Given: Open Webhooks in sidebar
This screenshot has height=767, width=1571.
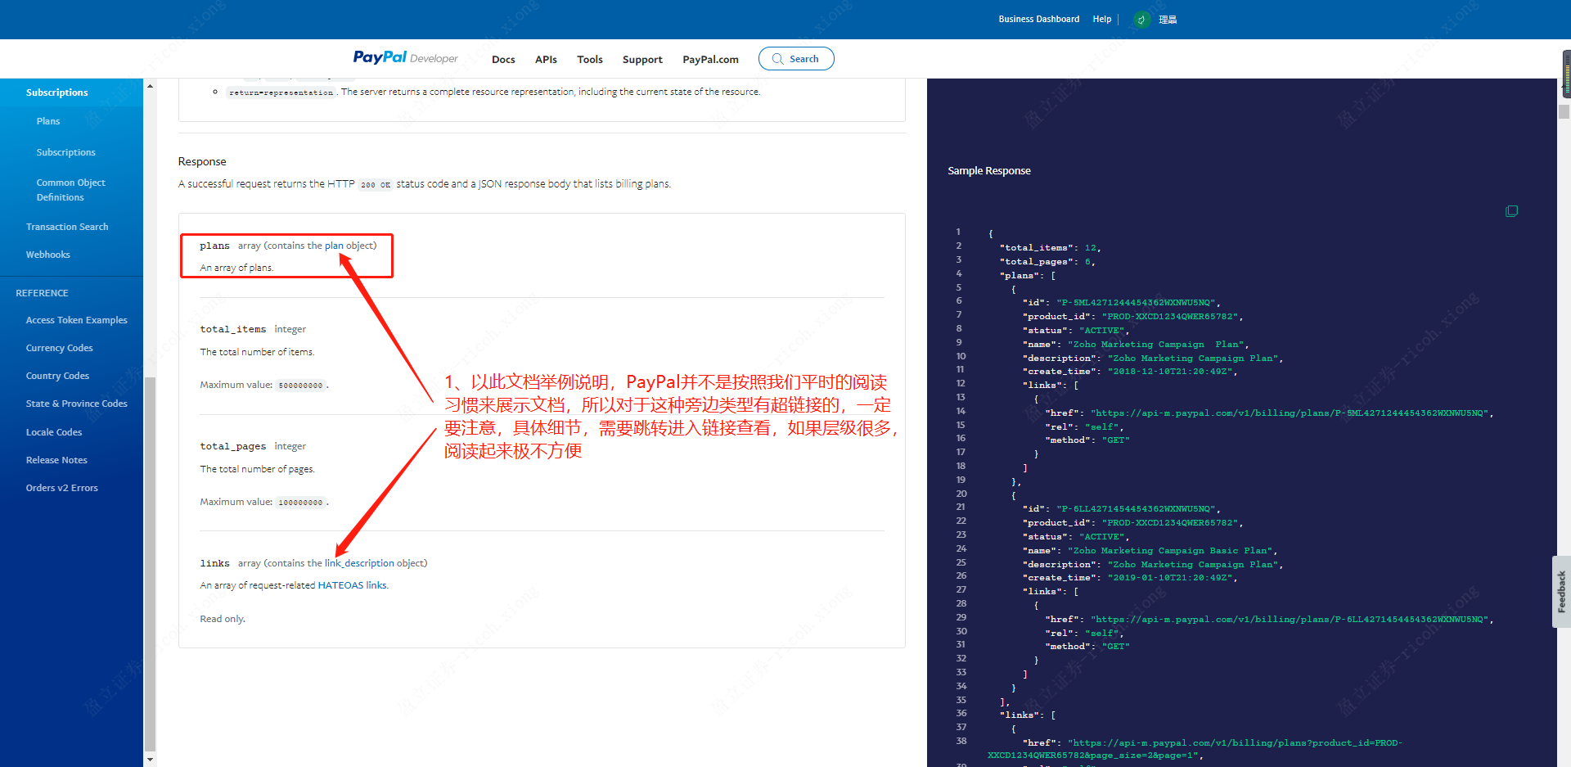Looking at the screenshot, I should click(x=47, y=255).
